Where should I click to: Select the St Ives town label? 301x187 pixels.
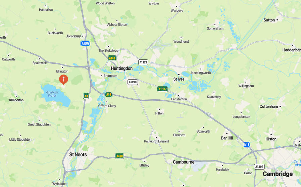pos(179,79)
